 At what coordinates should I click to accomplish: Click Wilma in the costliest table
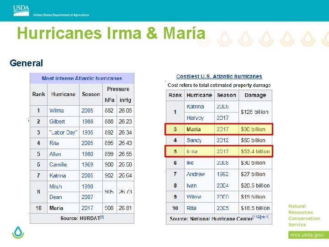click(x=194, y=197)
